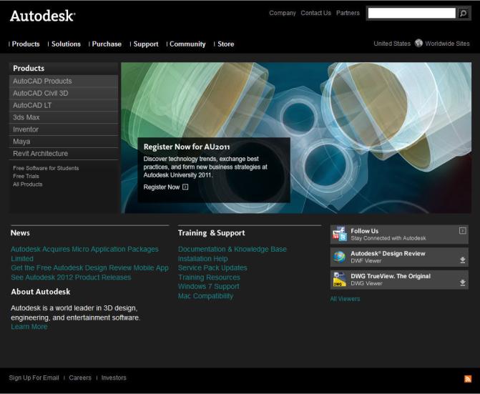Click the RSS feed icon in footer
This screenshot has height=394, width=480.
pos(468,379)
